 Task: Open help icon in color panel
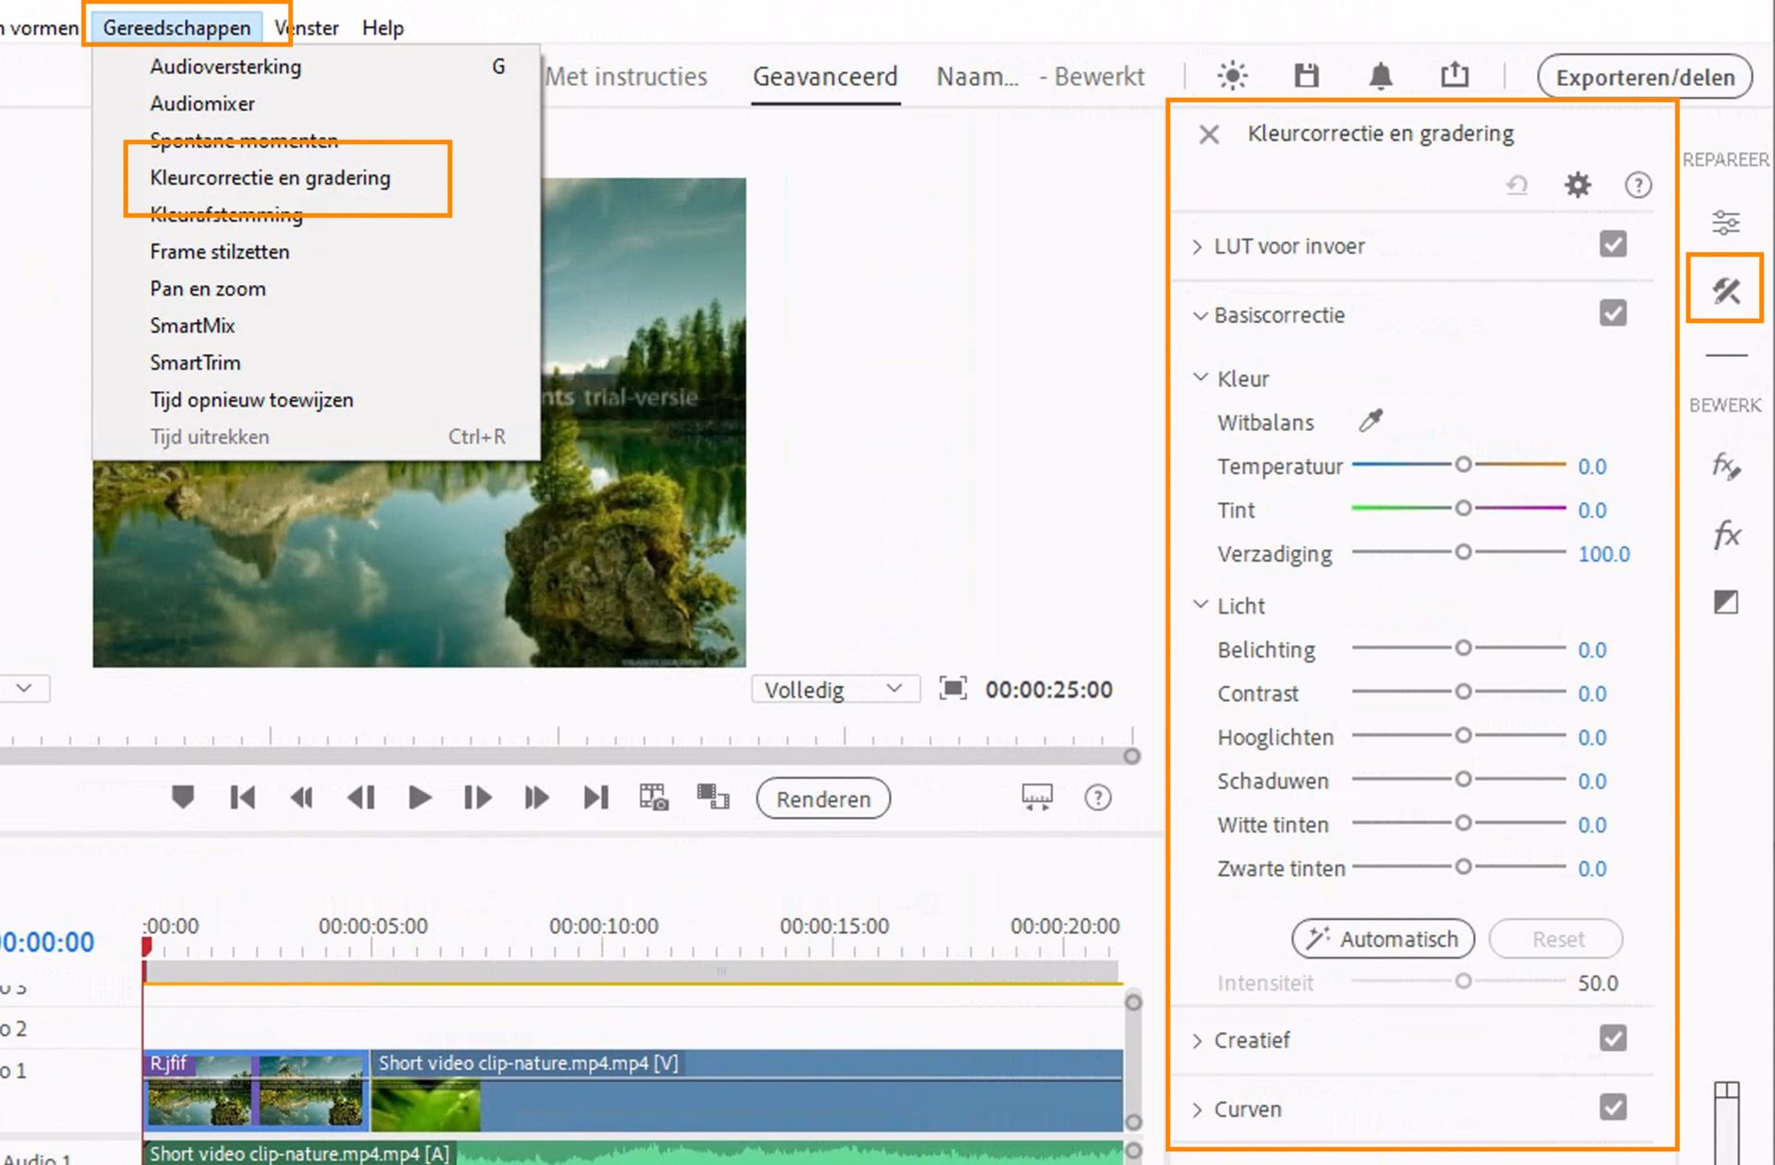click(1638, 186)
